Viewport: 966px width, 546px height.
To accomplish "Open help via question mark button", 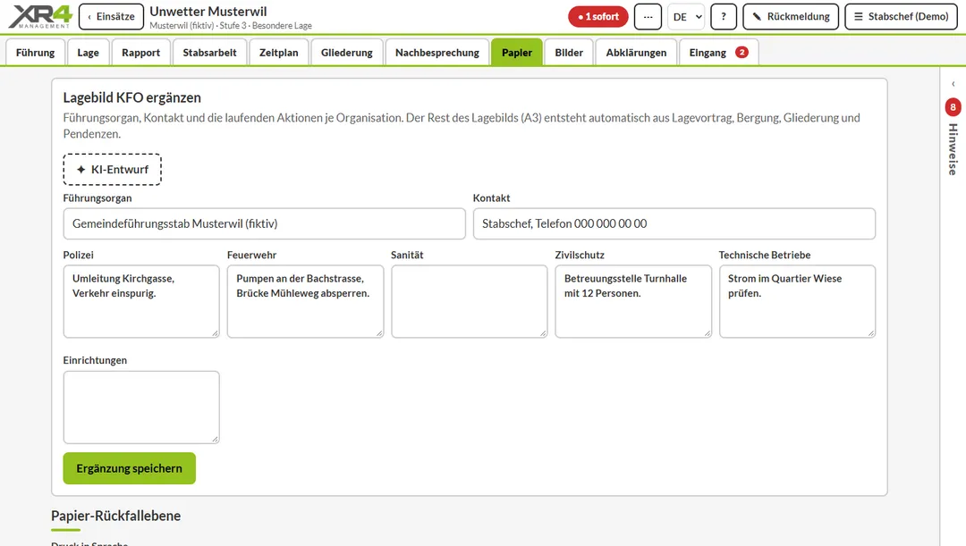I will pyautogui.click(x=724, y=17).
